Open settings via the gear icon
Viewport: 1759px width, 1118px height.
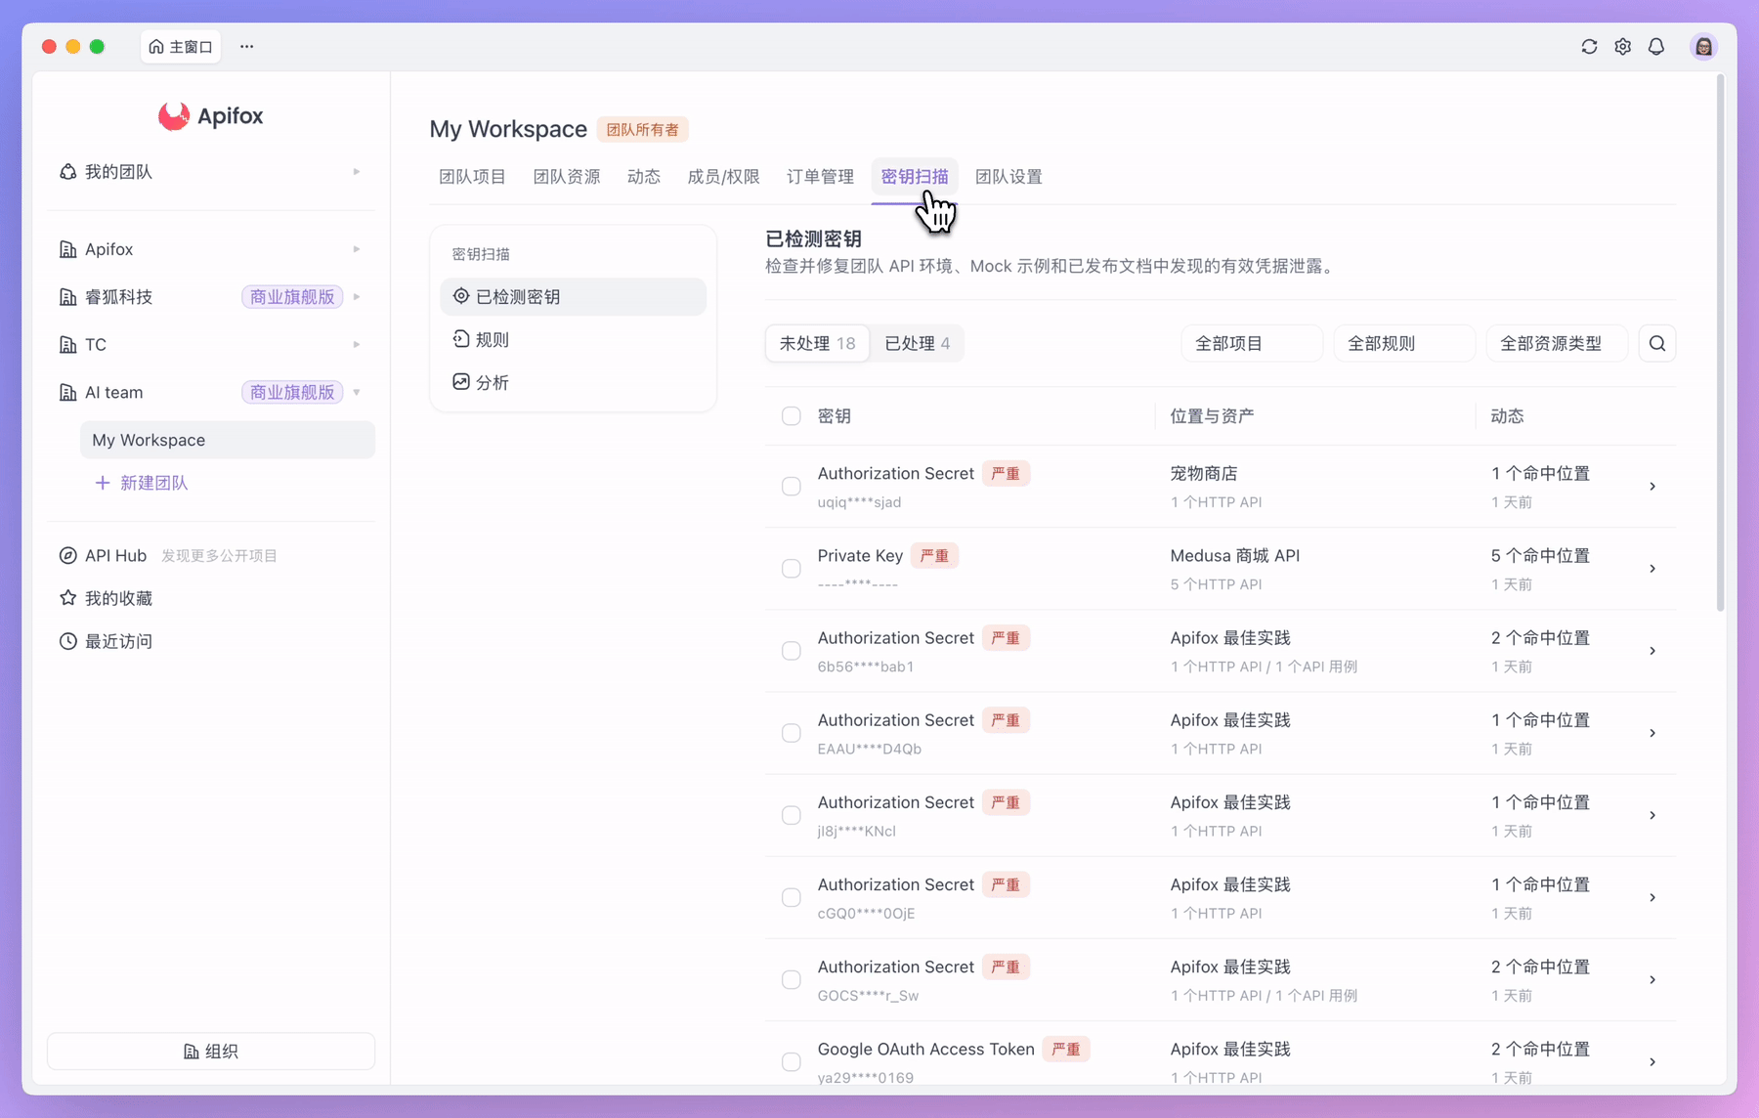tap(1622, 47)
